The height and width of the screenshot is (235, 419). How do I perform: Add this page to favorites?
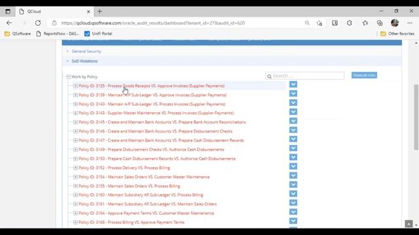(319, 23)
